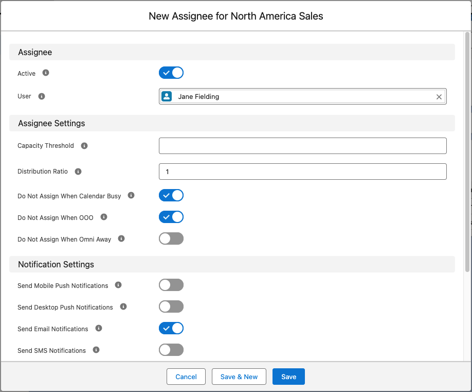View info icon for Do Not Assign When Omni Away

tap(121, 238)
